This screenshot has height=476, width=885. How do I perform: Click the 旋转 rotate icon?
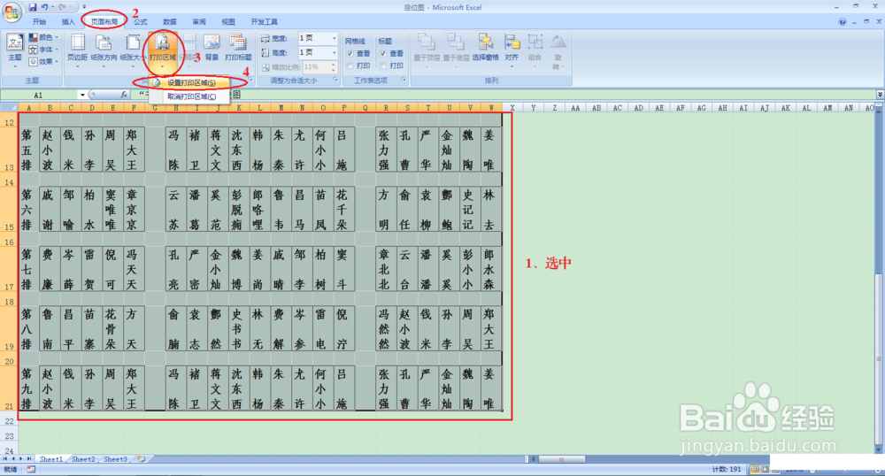[x=558, y=42]
